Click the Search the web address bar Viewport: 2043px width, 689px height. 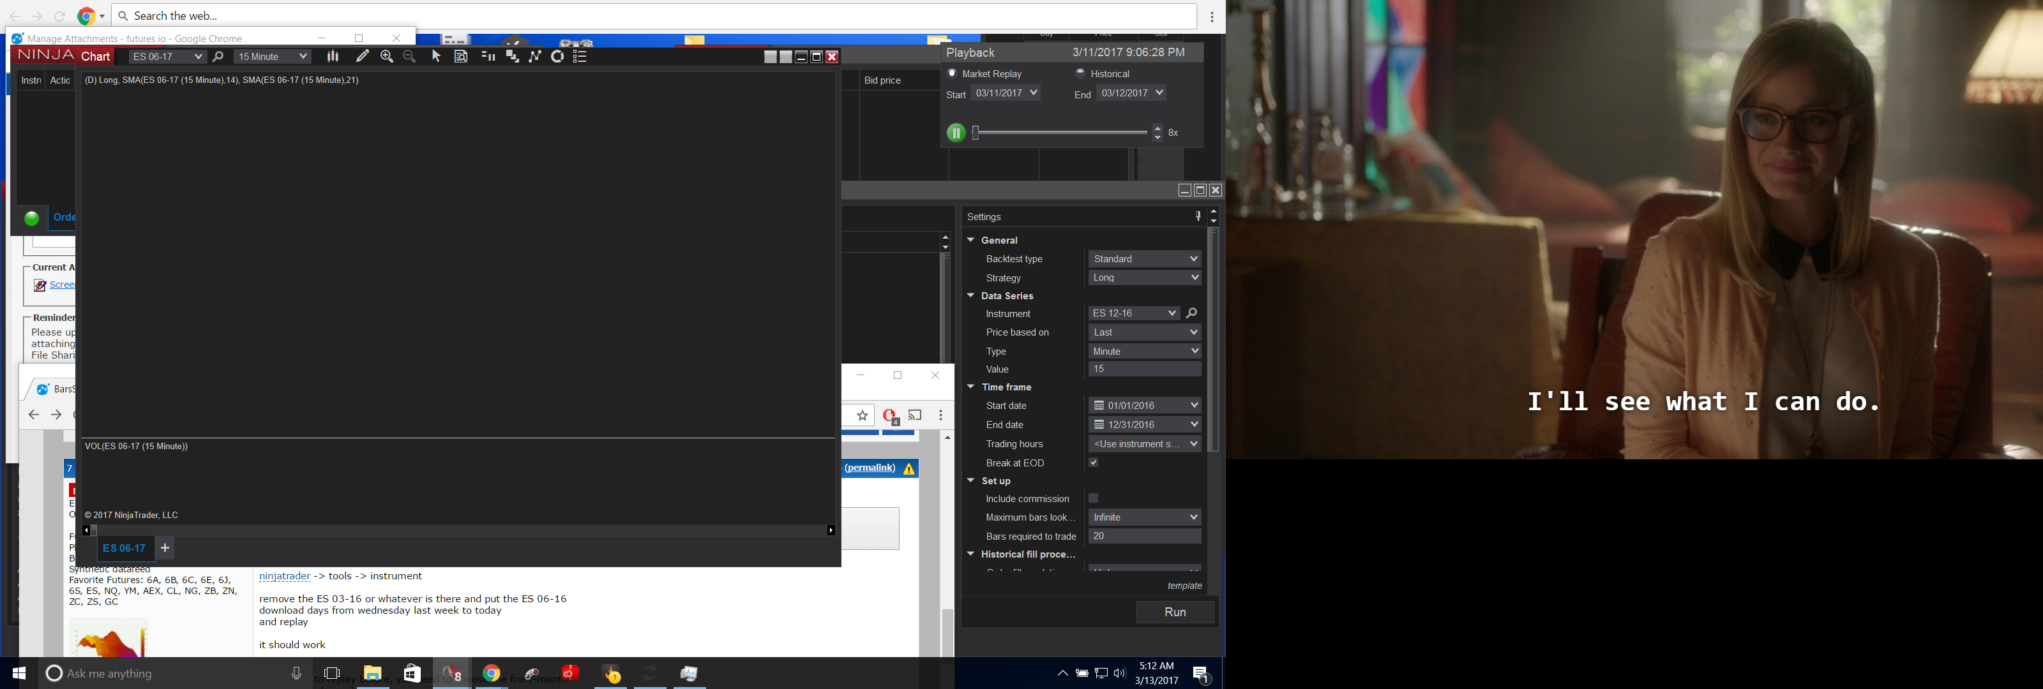coord(654,16)
